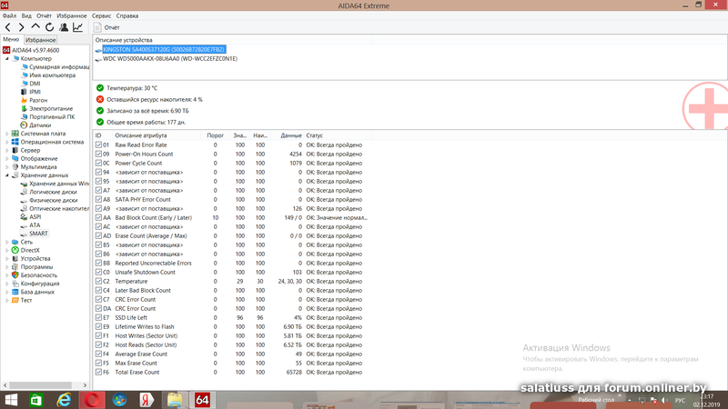Screen dimensions: 728x409
Task: Open Opera browser from taskbar
Action: pos(92,400)
